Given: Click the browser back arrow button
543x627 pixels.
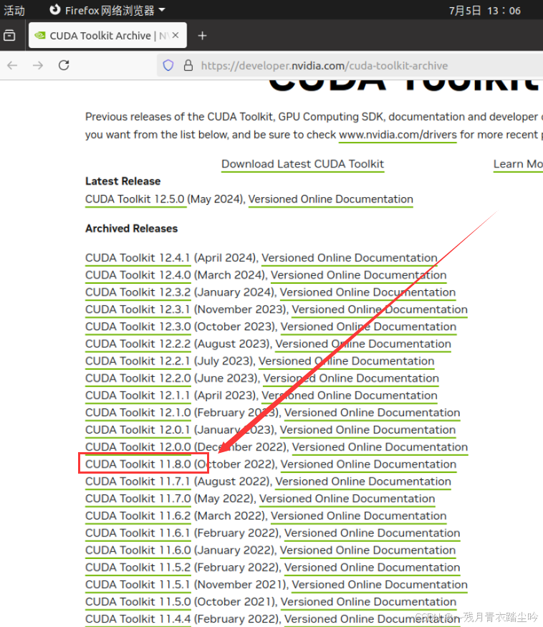Looking at the screenshot, I should [12, 65].
